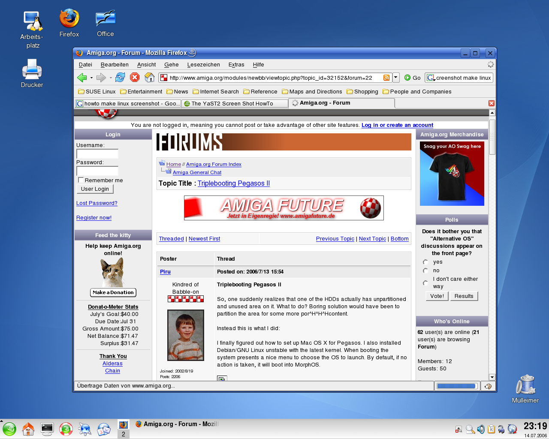Select the 'yes' poll option
The height and width of the screenshot is (439, 549).
425,262
